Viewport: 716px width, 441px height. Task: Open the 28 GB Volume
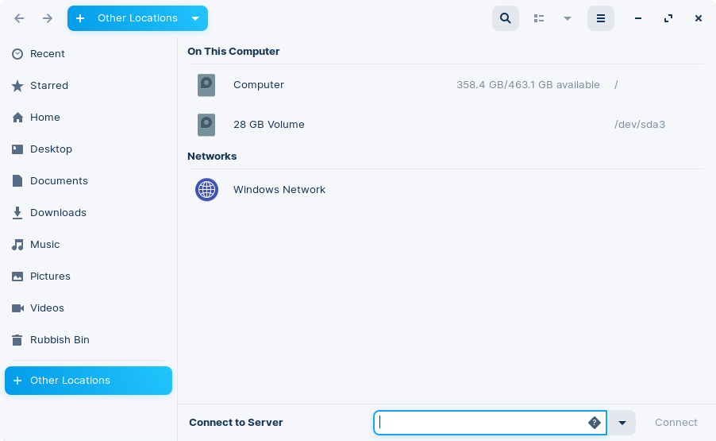click(268, 125)
